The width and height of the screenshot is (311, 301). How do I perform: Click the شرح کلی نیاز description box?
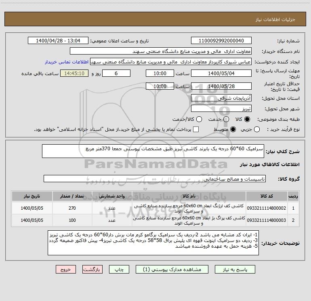click(x=153, y=151)
